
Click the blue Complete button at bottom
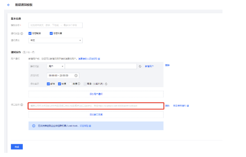[x=17, y=147]
